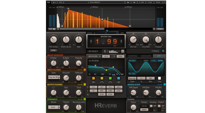Toggle the blue EQ band 4 on/off square
The width and height of the screenshot is (205, 113).
pos(118,78)
